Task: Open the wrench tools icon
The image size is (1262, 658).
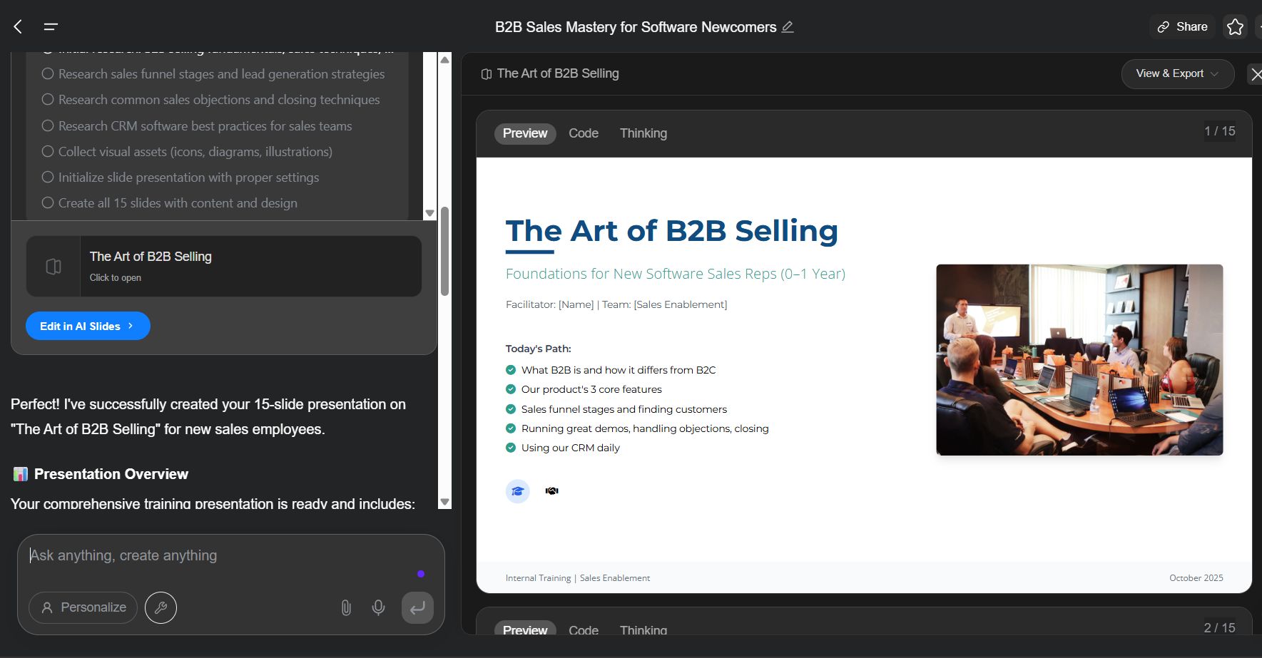Action: tap(161, 607)
